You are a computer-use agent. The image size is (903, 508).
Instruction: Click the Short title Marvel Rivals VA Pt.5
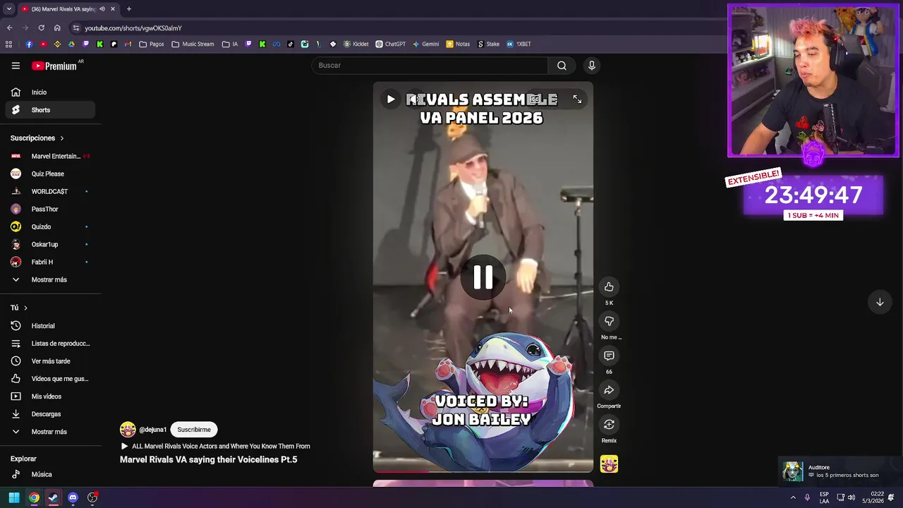pos(208,459)
